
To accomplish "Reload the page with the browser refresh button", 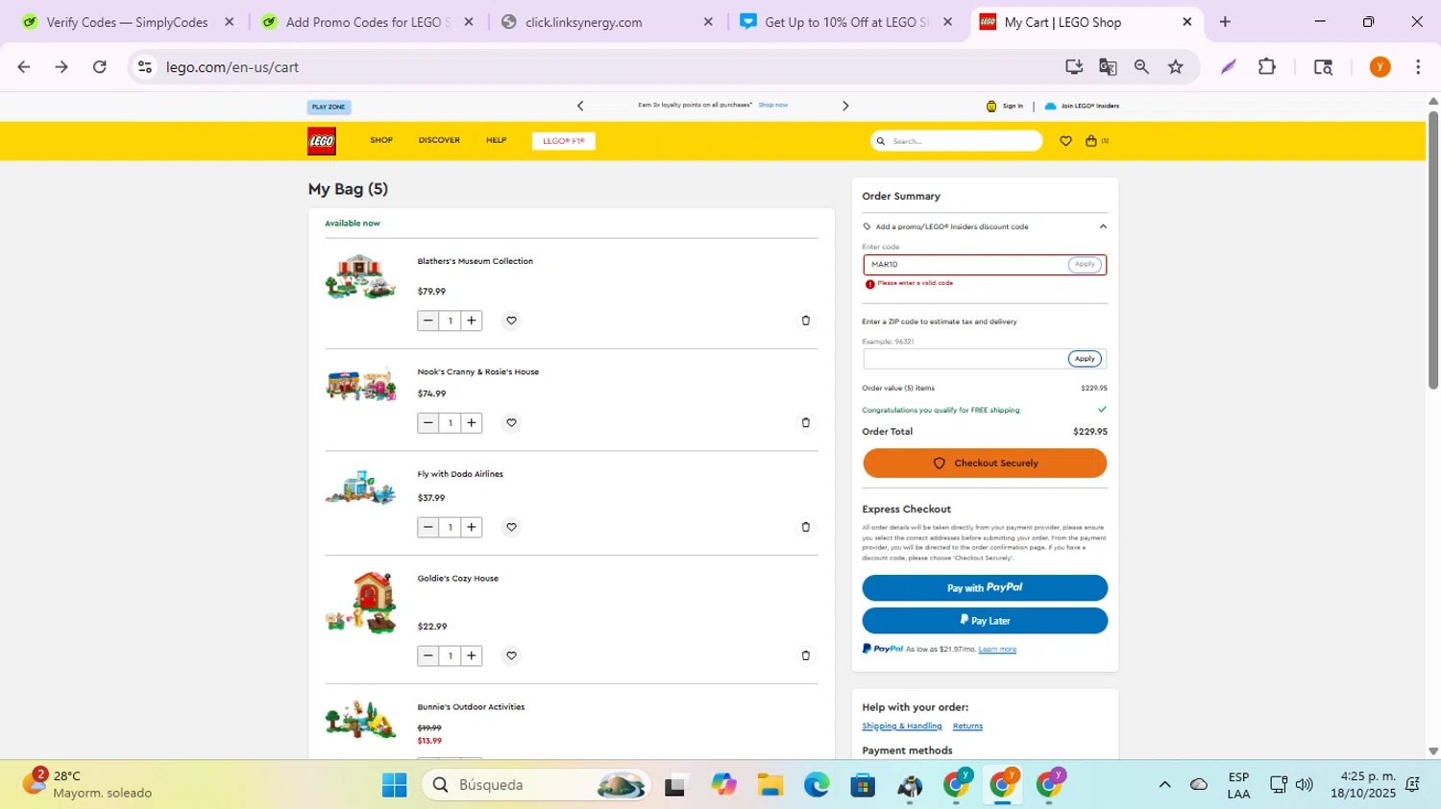I will pos(100,66).
